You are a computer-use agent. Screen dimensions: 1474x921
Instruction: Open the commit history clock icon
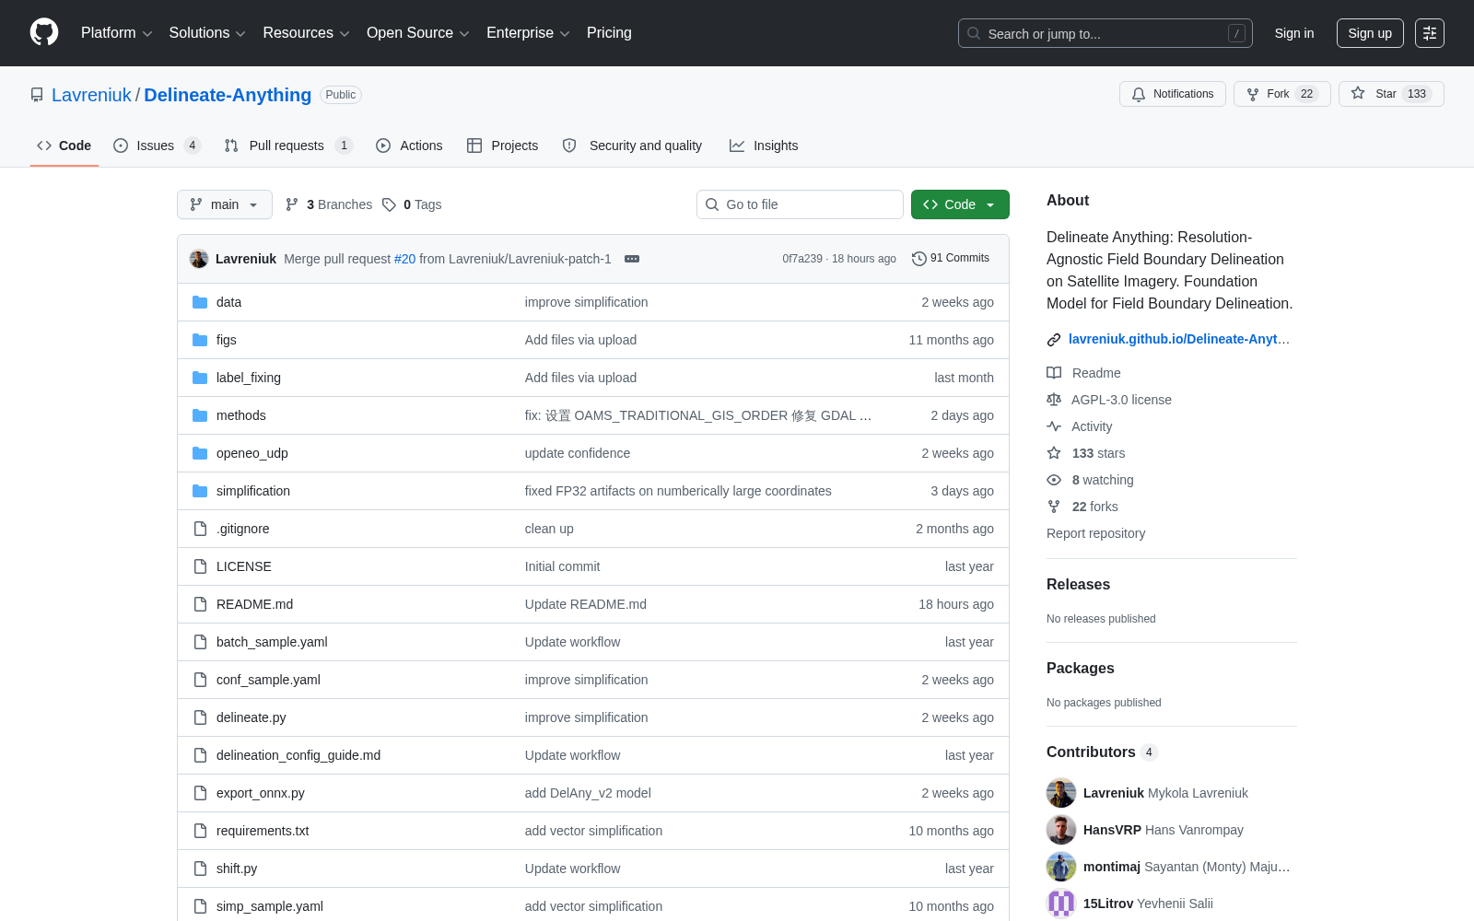point(918,259)
